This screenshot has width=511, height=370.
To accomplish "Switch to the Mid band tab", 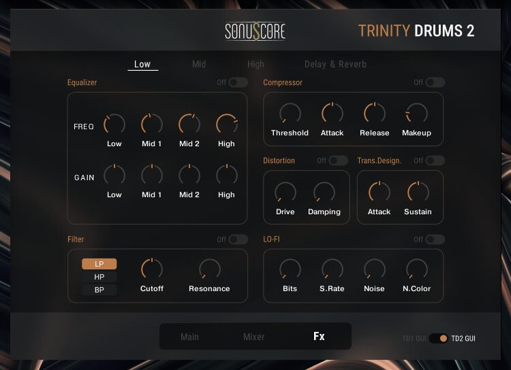I will click(199, 65).
